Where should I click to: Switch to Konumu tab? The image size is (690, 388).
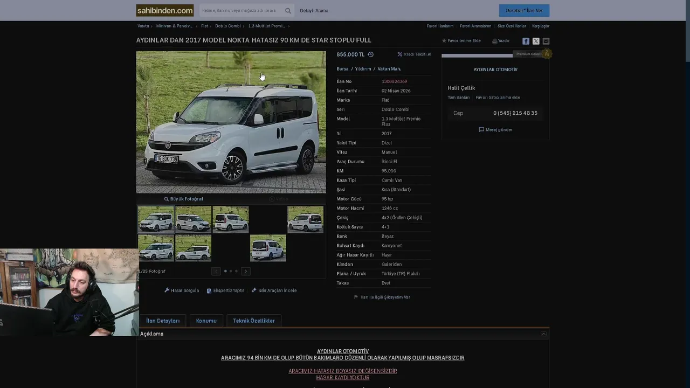tap(206, 321)
